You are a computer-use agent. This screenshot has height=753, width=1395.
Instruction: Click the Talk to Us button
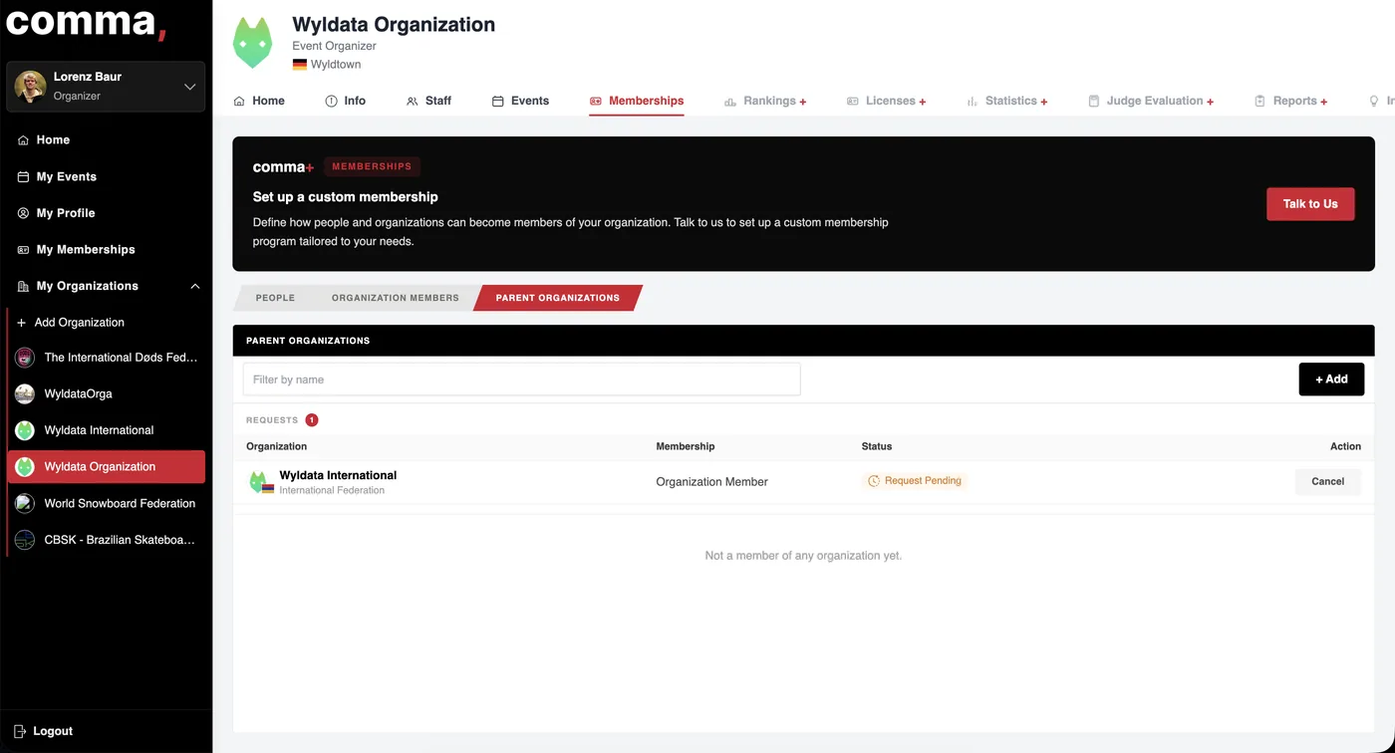coord(1310,204)
